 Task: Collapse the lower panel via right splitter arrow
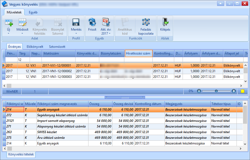point(143,97)
